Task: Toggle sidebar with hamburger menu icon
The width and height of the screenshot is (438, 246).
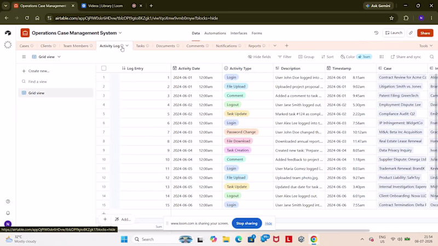Action: point(24,57)
